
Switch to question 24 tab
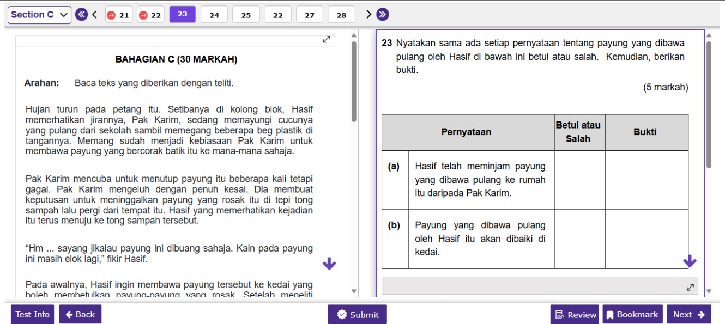pyautogui.click(x=214, y=15)
